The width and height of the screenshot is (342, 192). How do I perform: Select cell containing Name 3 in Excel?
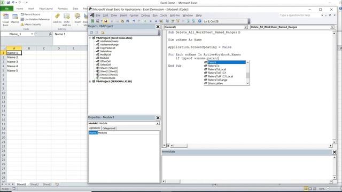[x=14, y=62]
